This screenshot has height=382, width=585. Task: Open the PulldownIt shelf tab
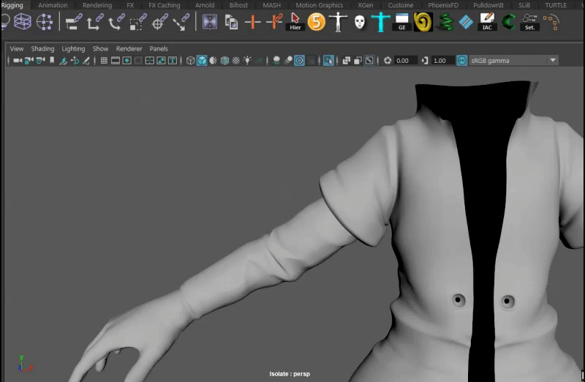pyautogui.click(x=488, y=5)
